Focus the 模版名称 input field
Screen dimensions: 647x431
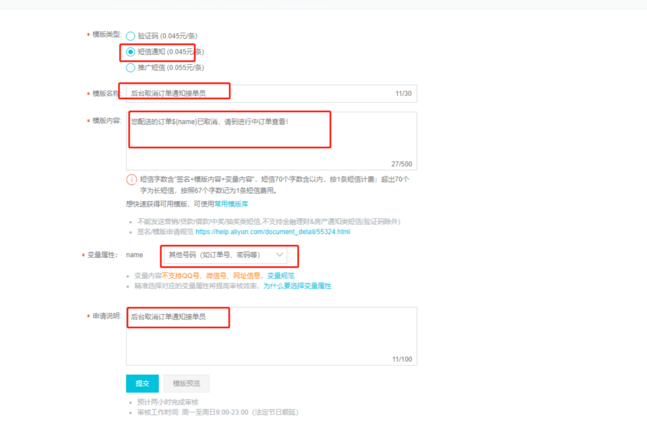coord(260,94)
